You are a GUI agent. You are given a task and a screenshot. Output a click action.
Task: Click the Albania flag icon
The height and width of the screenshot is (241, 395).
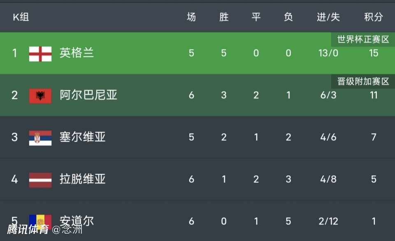click(x=40, y=96)
